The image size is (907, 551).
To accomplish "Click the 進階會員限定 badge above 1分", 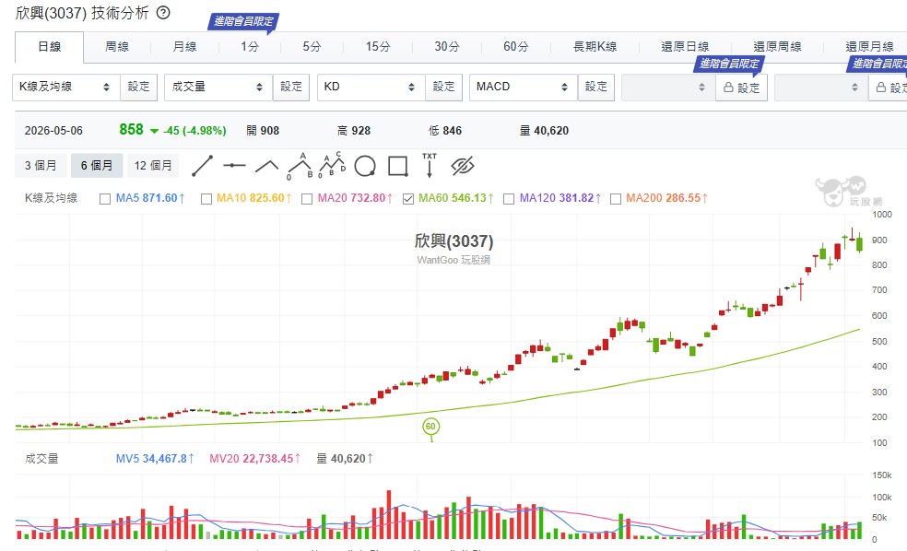I will (x=243, y=22).
